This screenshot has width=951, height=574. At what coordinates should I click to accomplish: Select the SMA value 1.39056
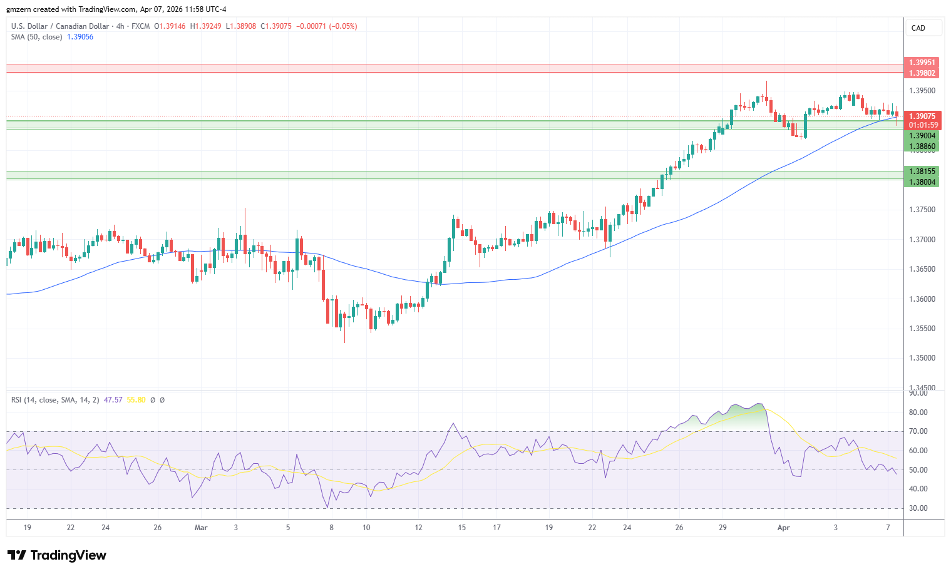pos(80,37)
